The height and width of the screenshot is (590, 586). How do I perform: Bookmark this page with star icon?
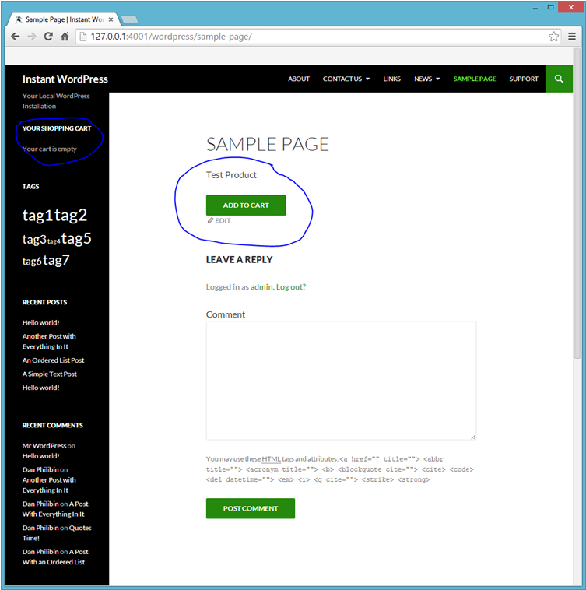553,37
